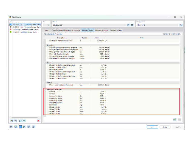Open Time-Dependent Properties of Concrete tab

click(x=66, y=30)
